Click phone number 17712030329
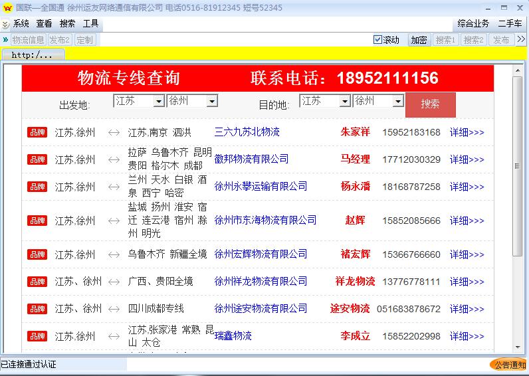The height and width of the screenshot is (376, 529). click(411, 159)
